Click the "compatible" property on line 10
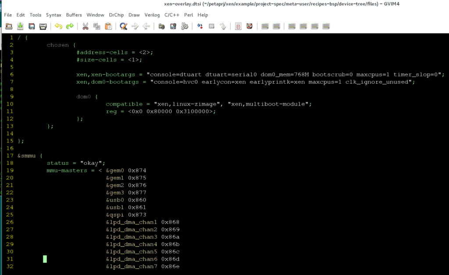The image size is (449, 275). pyautogui.click(x=124, y=104)
